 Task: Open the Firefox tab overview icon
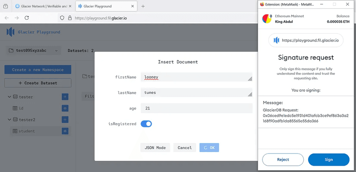(x=6, y=6)
